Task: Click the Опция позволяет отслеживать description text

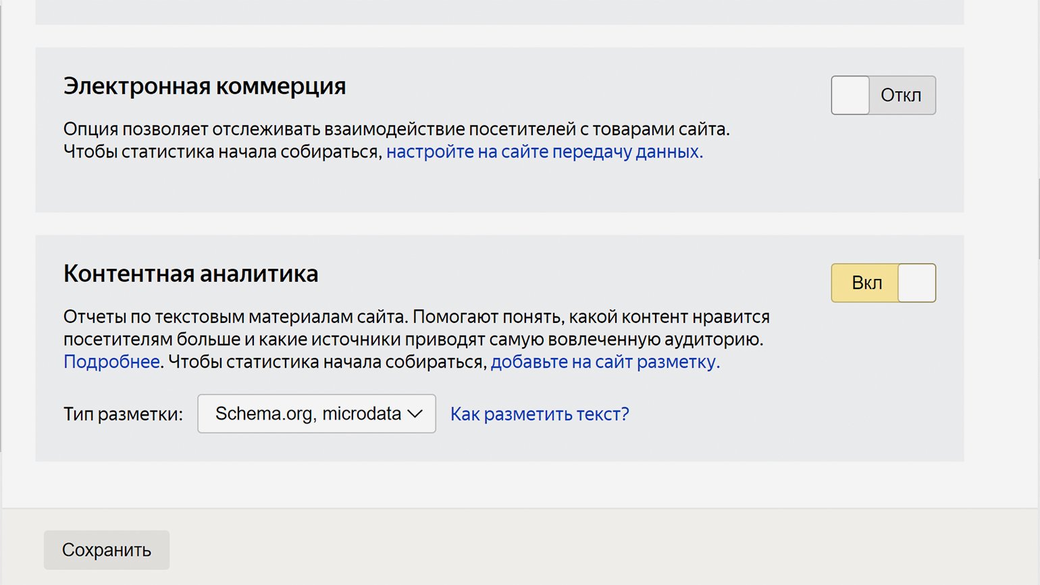Action: [396, 129]
